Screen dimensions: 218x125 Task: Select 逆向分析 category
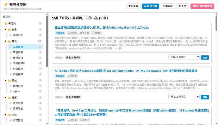25,35
